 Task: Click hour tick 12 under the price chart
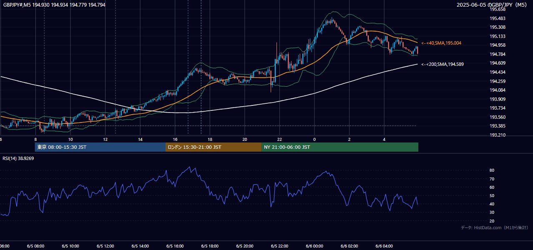click(x=105, y=139)
